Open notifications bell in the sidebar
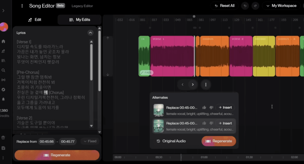 pyautogui.click(x=4, y=99)
